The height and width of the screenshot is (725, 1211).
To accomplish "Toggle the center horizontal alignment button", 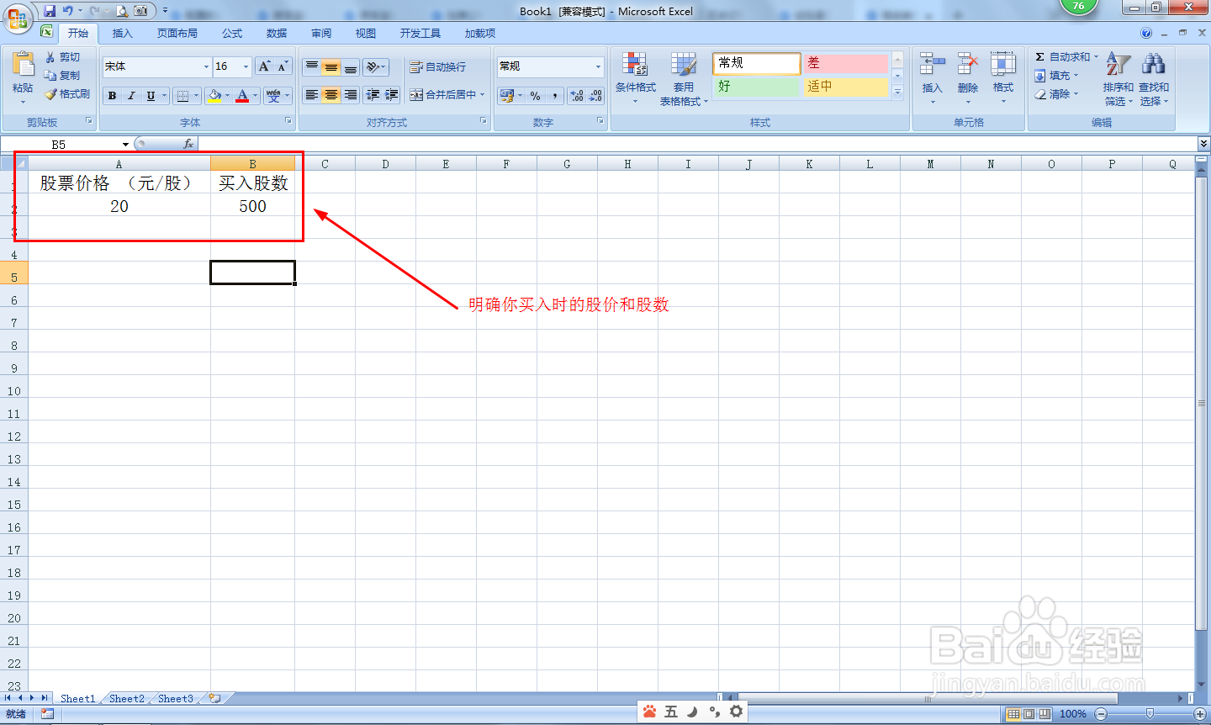I will pyautogui.click(x=331, y=95).
